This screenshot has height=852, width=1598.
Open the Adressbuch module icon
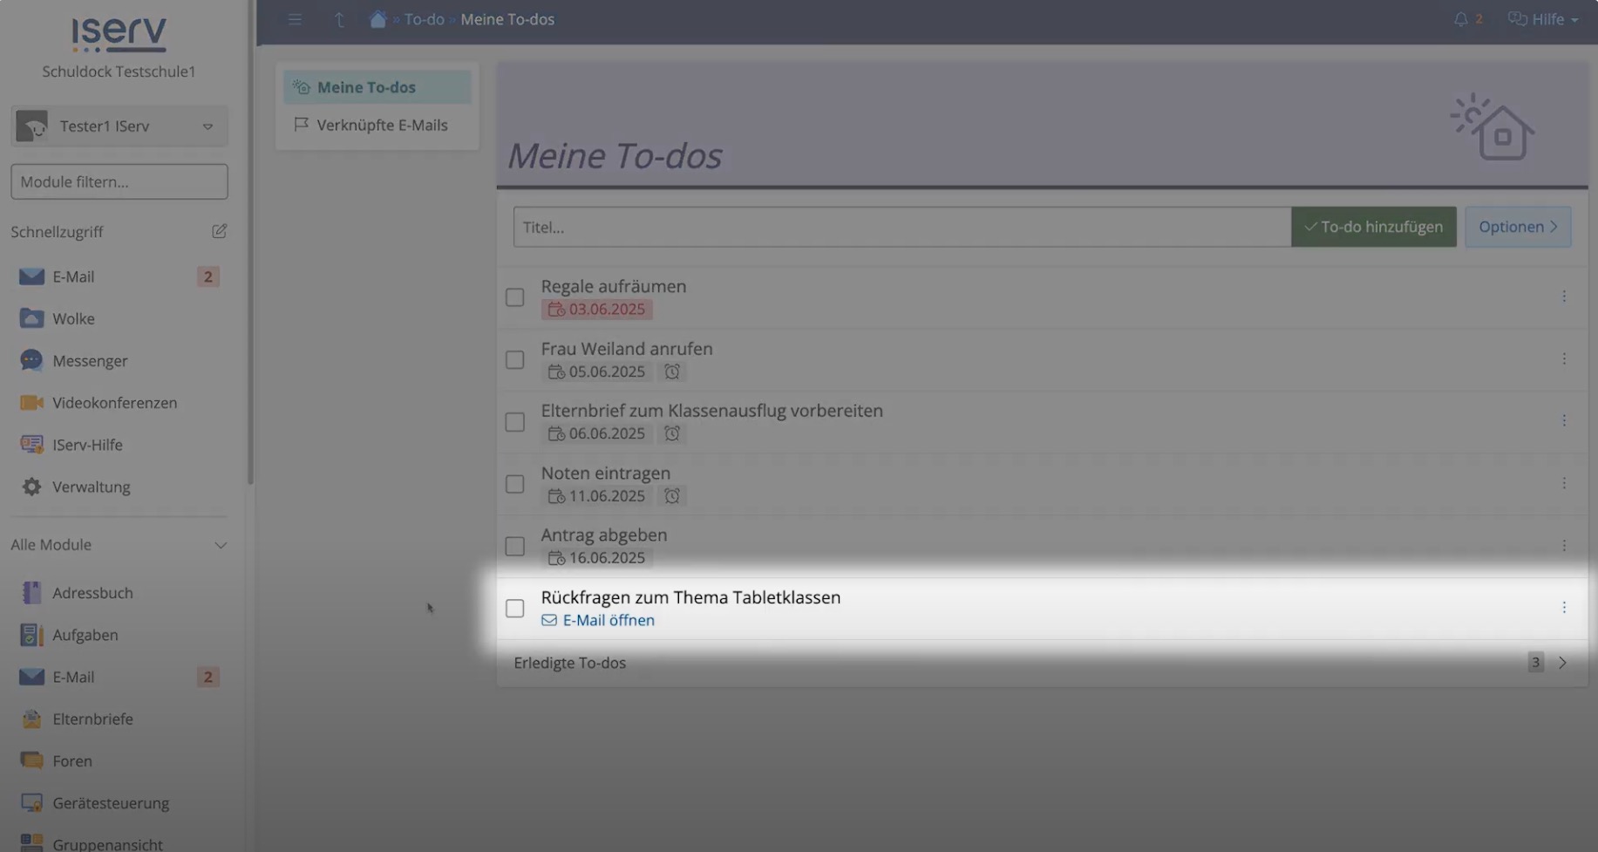coord(31,592)
